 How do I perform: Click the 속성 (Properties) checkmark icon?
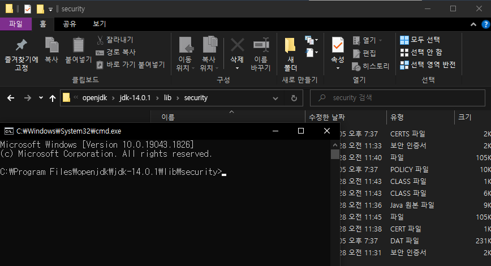point(338,45)
